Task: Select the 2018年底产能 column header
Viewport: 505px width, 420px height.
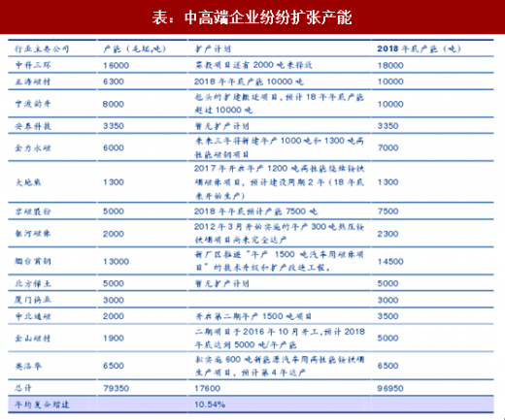Action: tap(419, 48)
